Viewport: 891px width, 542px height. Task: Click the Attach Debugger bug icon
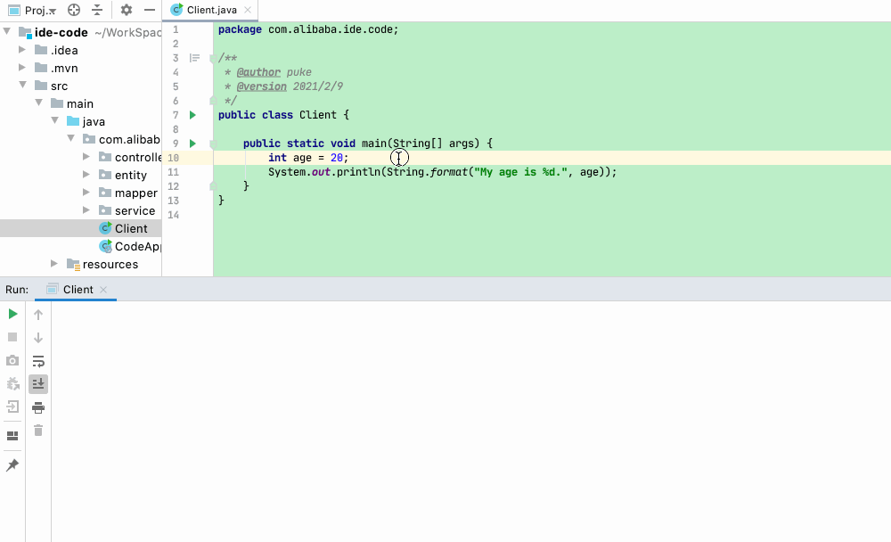coord(12,384)
